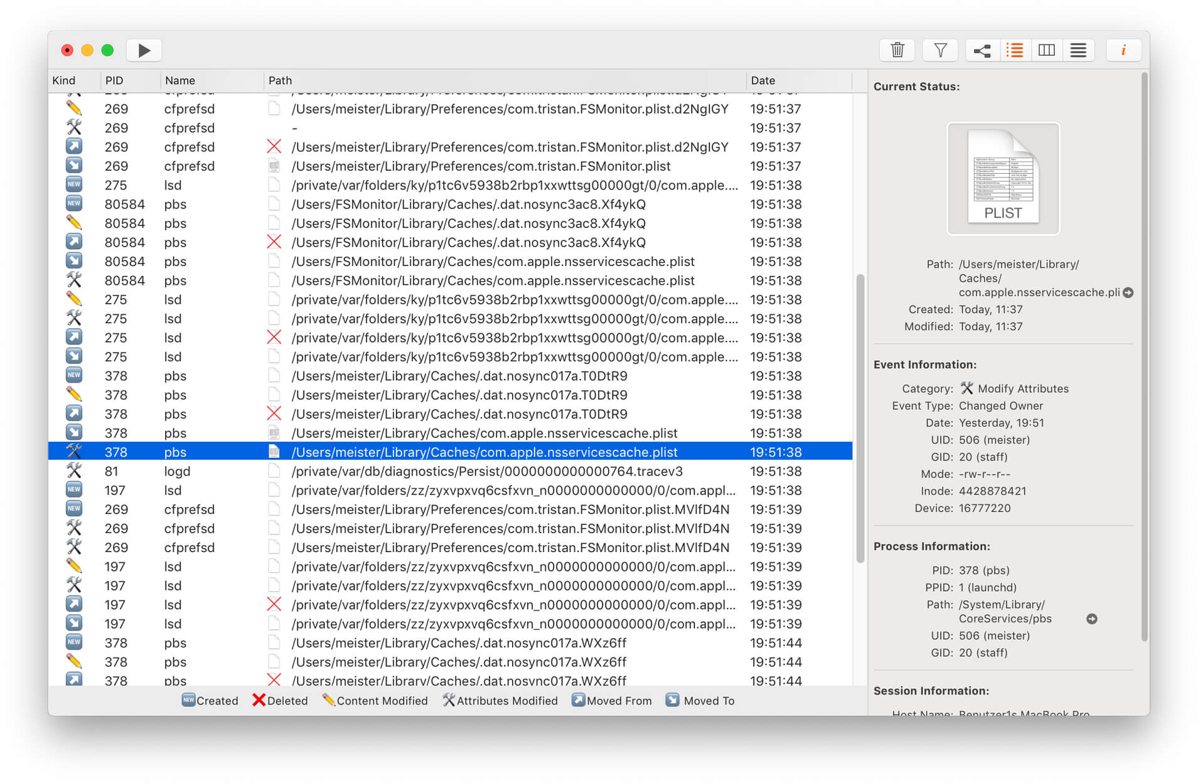Sort by the Kind column header
The width and height of the screenshot is (1198, 783).
click(74, 80)
